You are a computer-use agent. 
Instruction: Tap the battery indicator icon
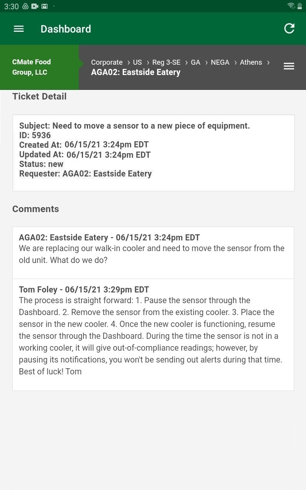[300, 6]
